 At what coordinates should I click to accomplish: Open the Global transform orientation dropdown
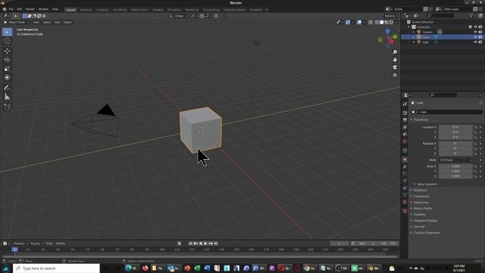point(179,16)
